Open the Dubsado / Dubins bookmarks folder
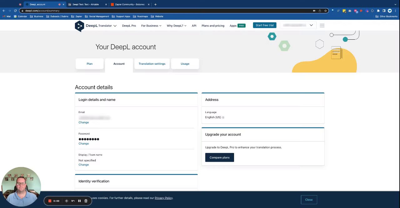 [57, 16]
